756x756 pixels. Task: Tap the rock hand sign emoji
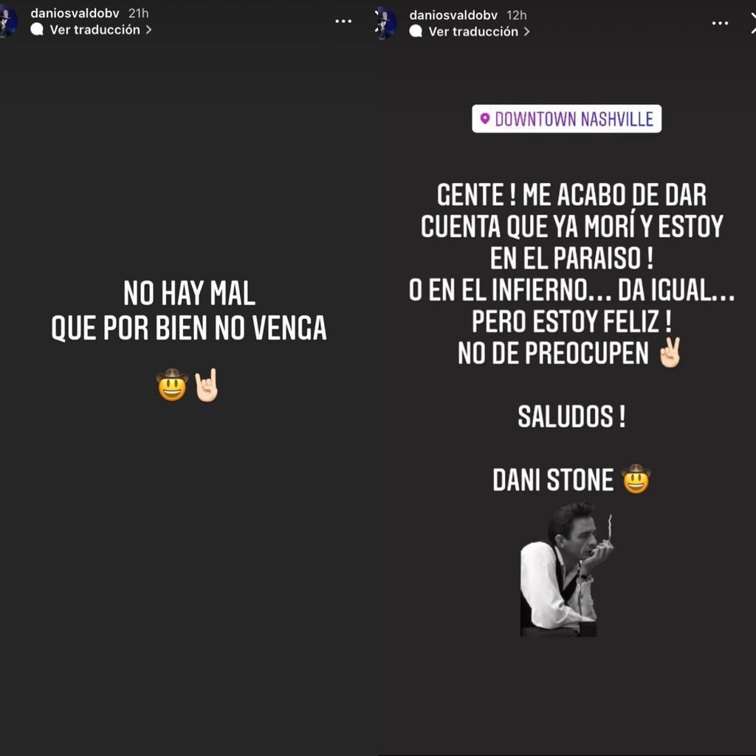pyautogui.click(x=207, y=385)
